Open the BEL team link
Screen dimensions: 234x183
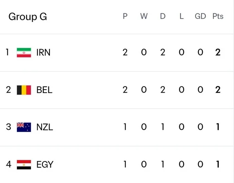tap(44, 90)
